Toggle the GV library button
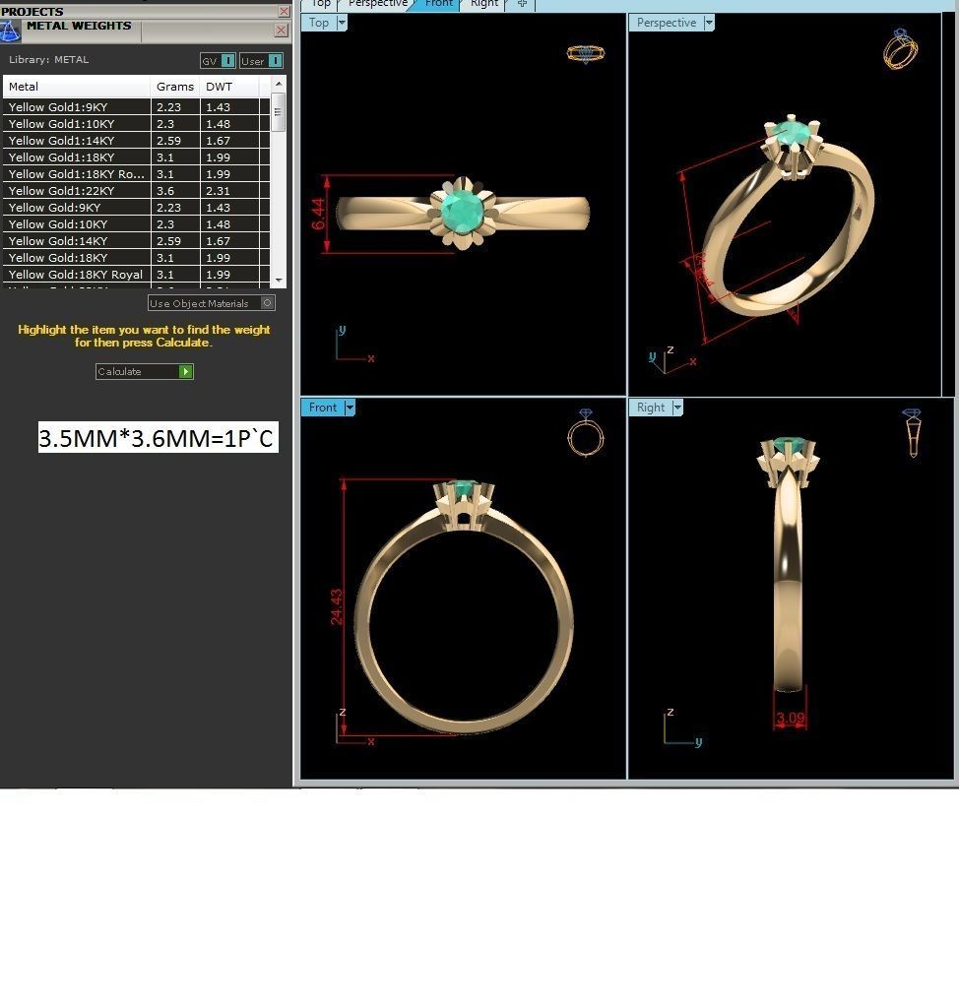The height and width of the screenshot is (1006, 959). coord(219,61)
